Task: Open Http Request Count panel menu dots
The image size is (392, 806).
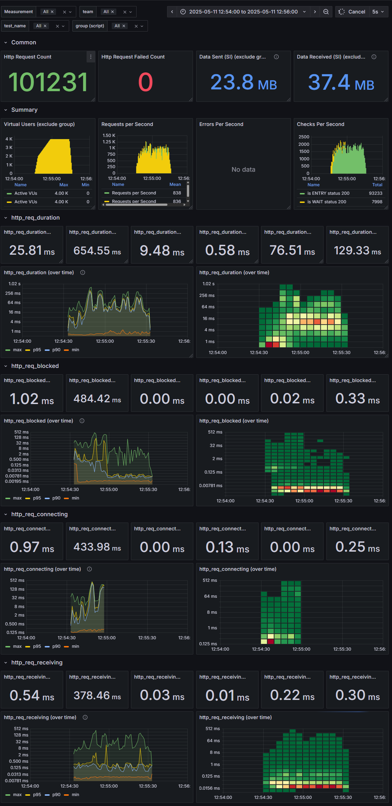Action: [x=91, y=57]
